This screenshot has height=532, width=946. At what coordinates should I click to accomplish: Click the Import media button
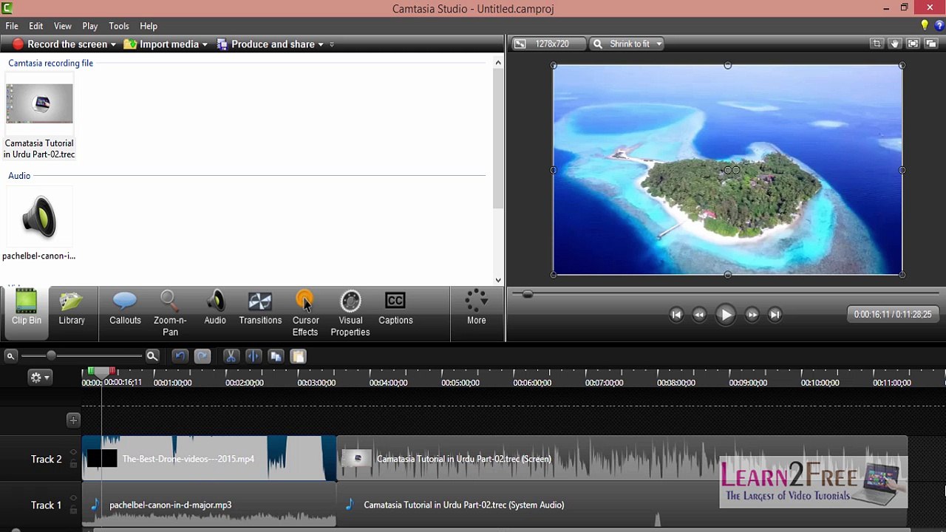[161, 44]
